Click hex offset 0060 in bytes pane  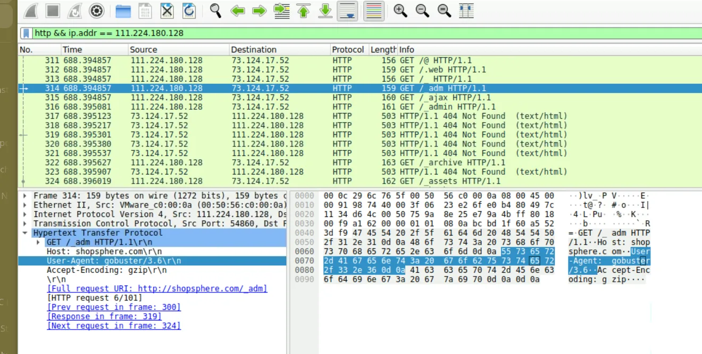point(304,252)
